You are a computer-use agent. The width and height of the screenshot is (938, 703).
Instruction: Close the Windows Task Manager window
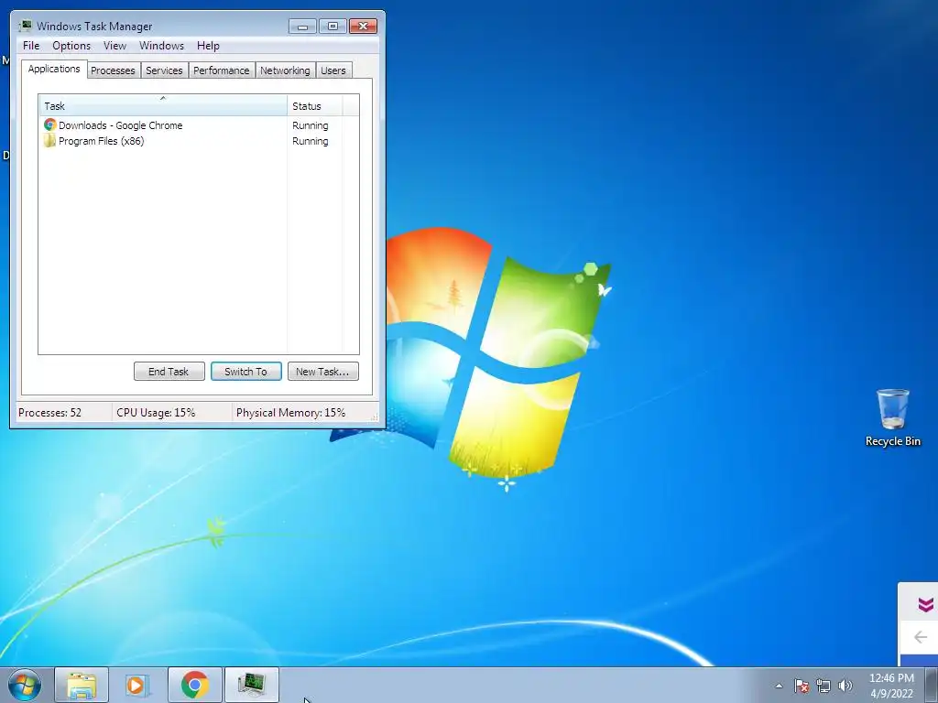tap(363, 27)
